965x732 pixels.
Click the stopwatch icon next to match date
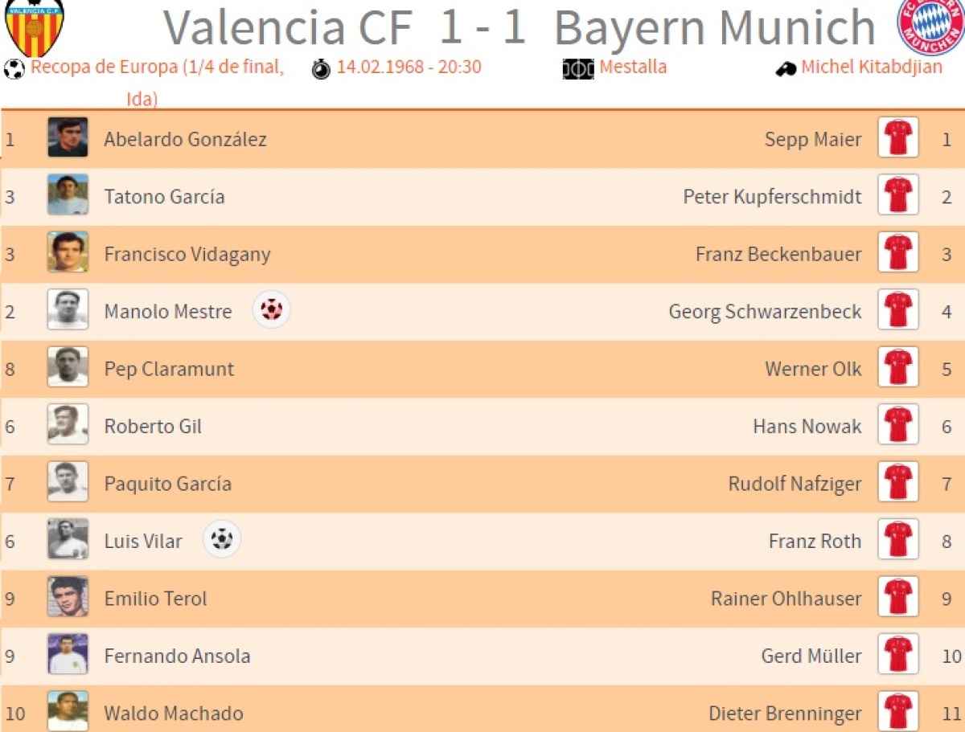pos(321,69)
